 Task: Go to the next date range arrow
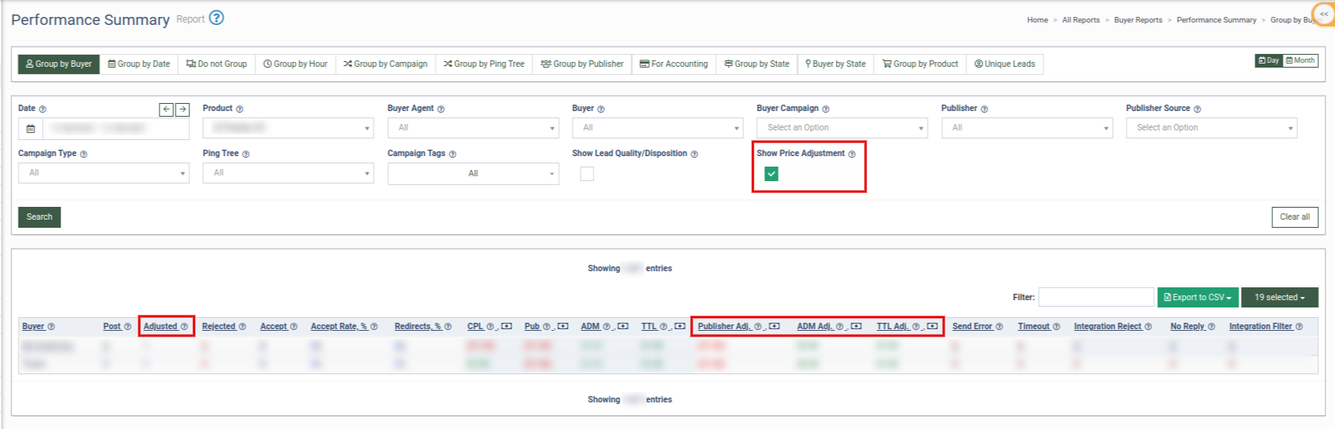[183, 109]
